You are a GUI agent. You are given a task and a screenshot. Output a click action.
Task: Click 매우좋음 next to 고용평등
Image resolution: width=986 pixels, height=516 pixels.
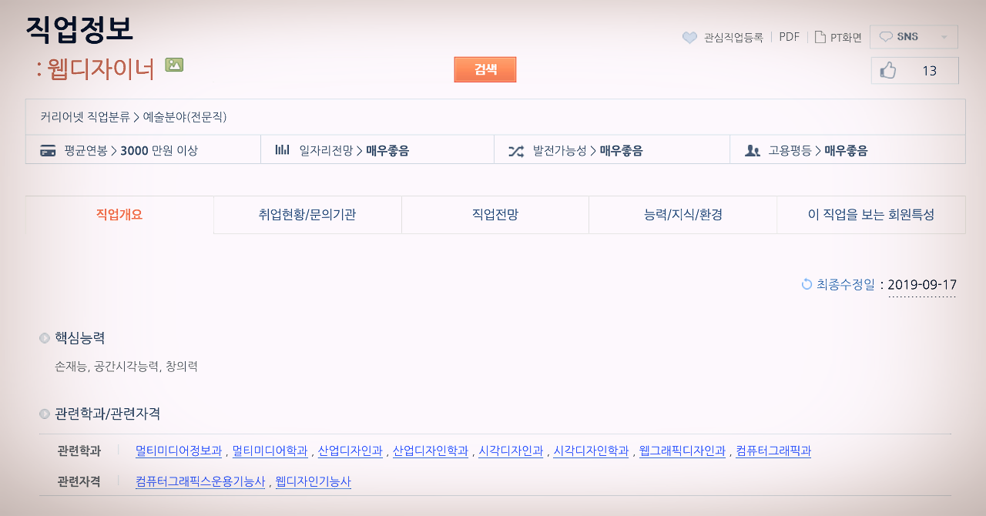846,151
